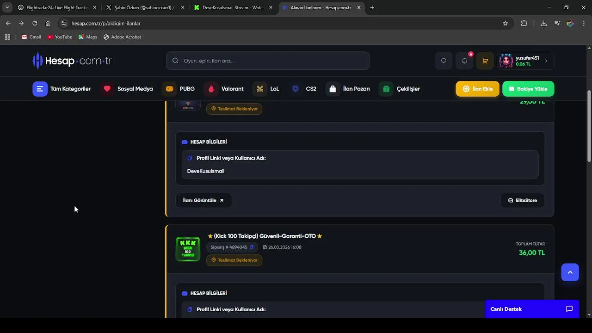The height and width of the screenshot is (333, 592).
Task: Bookmark this page with the star icon
Action: (x=506, y=23)
